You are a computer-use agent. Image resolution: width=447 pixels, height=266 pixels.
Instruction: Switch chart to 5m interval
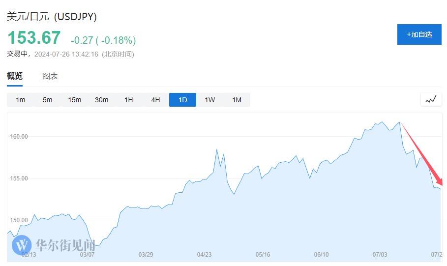click(x=47, y=100)
